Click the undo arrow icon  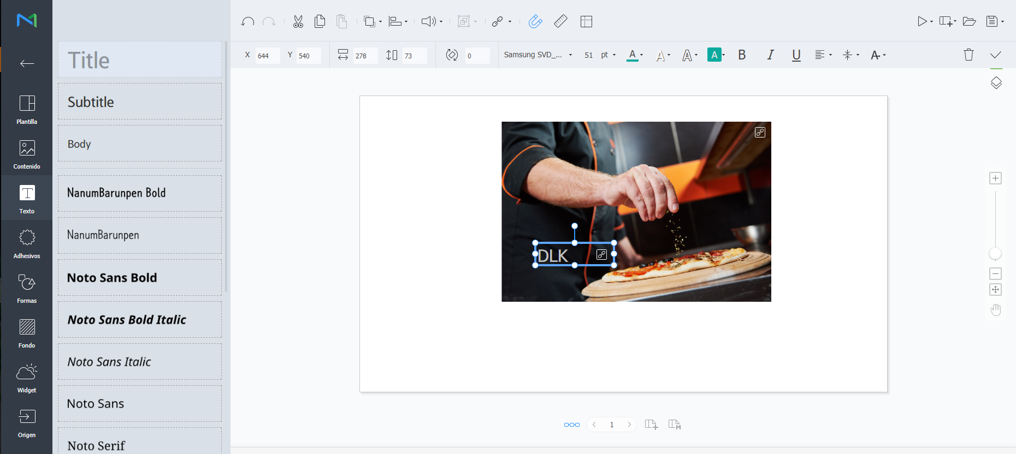coord(247,22)
